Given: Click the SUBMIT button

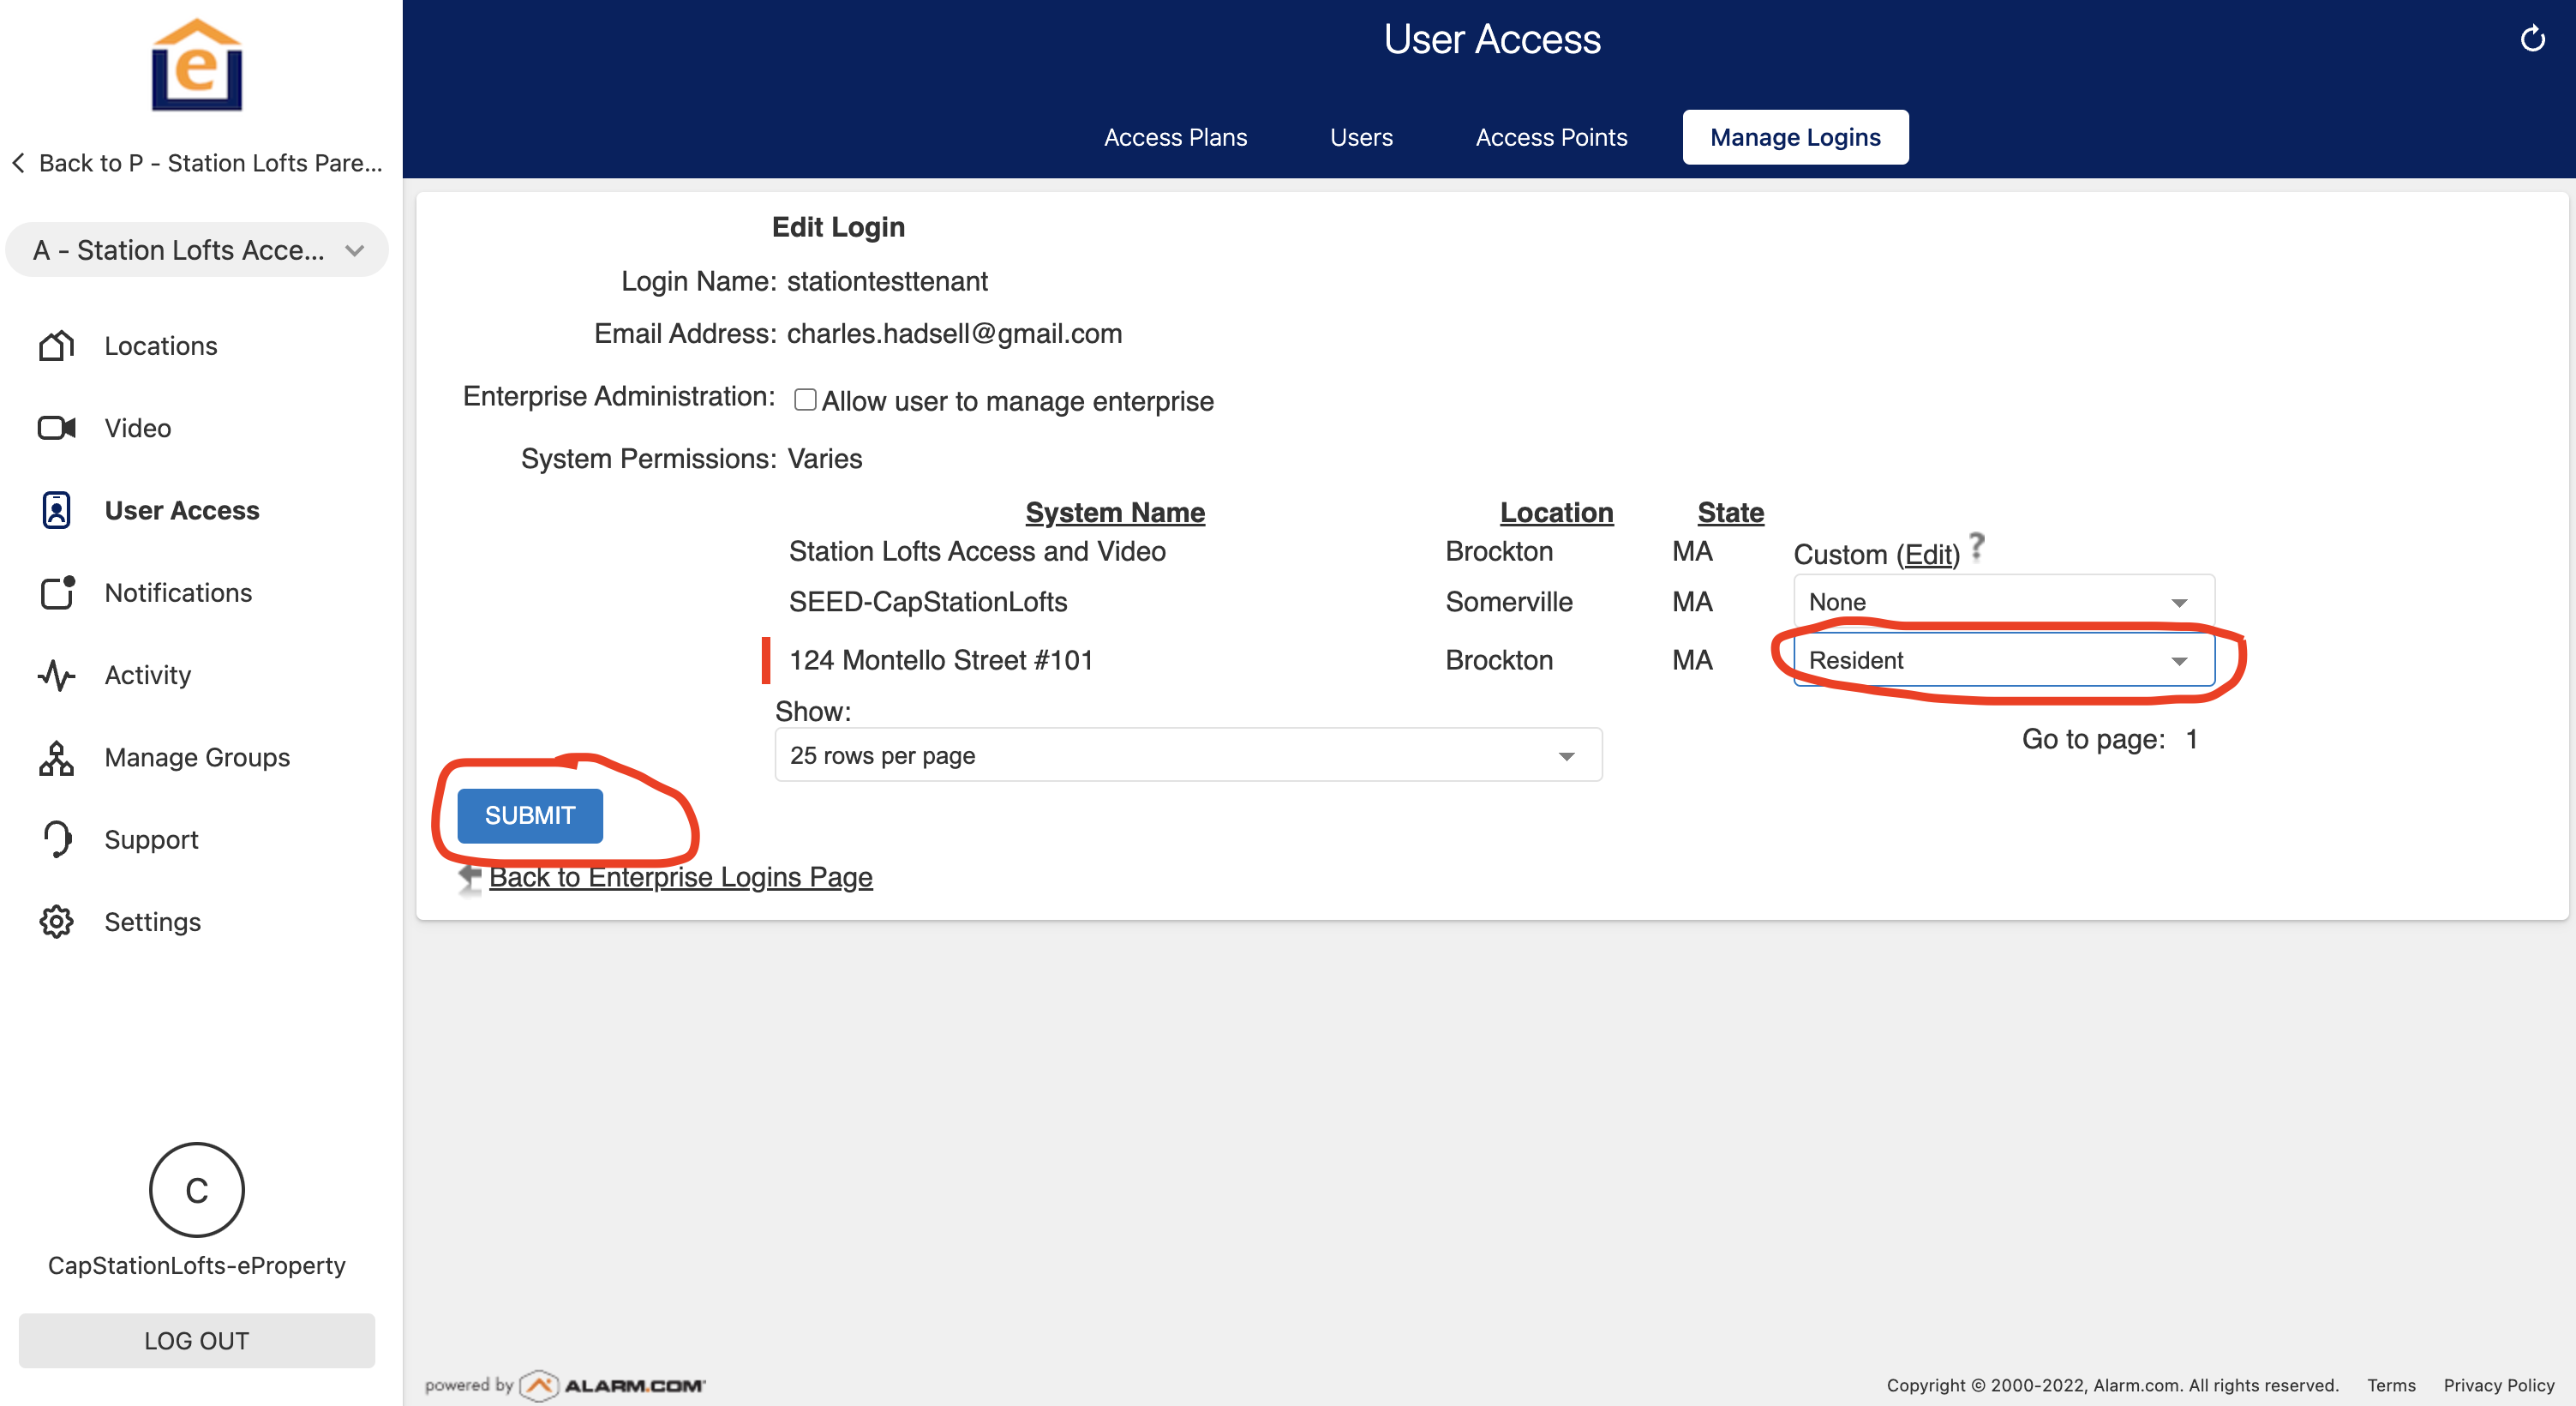Looking at the screenshot, I should [x=530, y=815].
